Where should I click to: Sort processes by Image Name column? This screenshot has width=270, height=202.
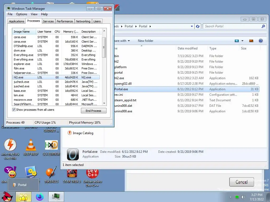pyautogui.click(x=24, y=32)
